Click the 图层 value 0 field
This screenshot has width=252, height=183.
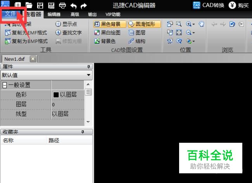pos(68,104)
